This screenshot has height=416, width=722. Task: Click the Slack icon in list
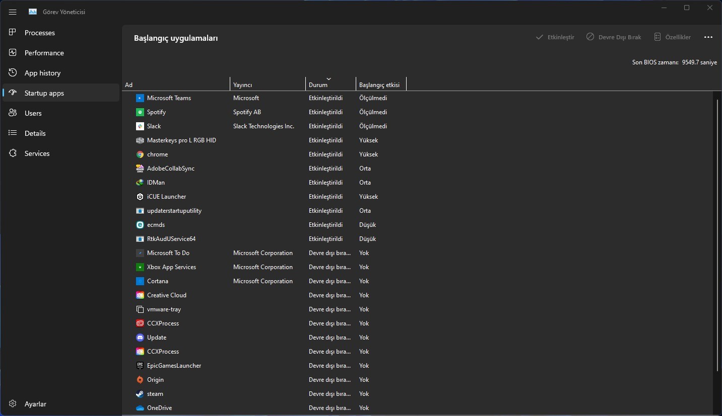[140, 126]
